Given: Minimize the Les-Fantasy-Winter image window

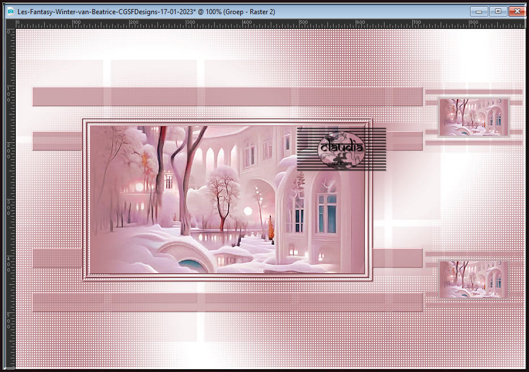Looking at the screenshot, I should tap(479, 11).
